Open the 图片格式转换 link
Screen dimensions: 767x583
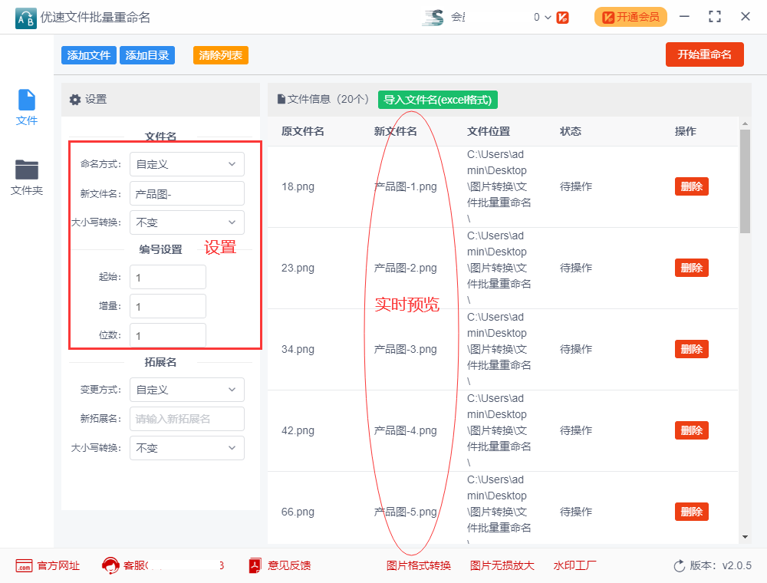(x=419, y=566)
